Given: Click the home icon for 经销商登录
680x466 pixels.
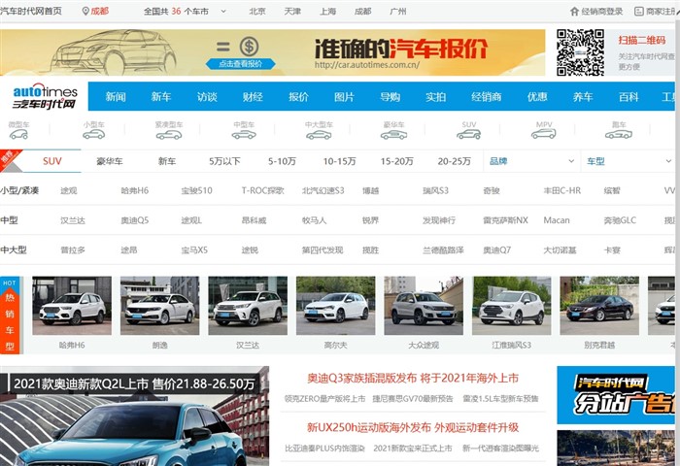Looking at the screenshot, I should (x=574, y=12).
